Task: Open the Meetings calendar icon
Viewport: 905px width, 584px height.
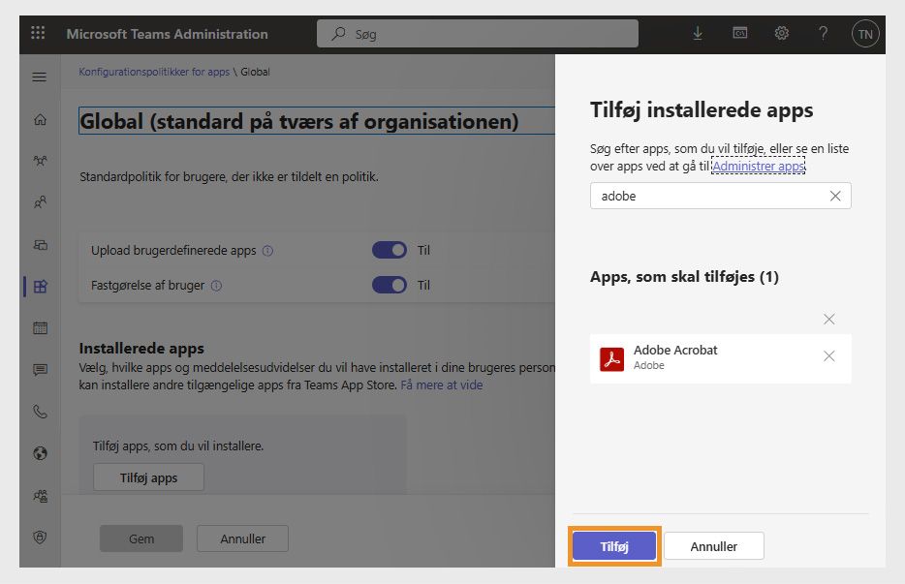Action: [x=39, y=327]
